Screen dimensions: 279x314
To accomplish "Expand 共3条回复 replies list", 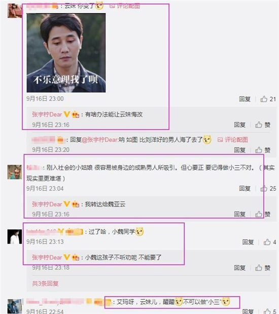I will [x=45, y=284].
